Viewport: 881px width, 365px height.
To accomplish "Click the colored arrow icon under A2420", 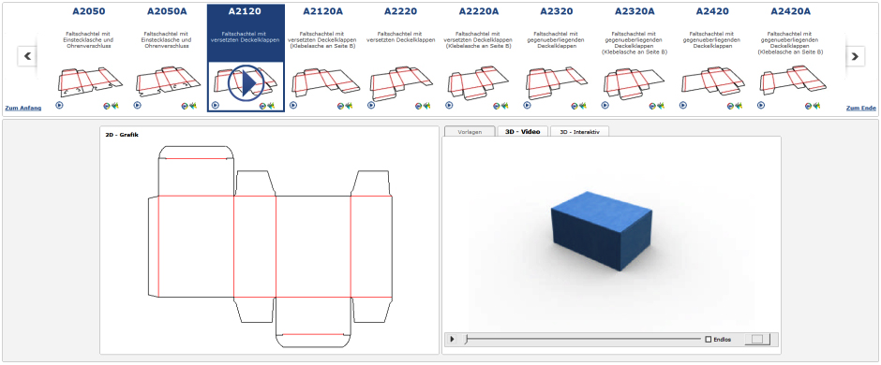I will click(x=739, y=106).
